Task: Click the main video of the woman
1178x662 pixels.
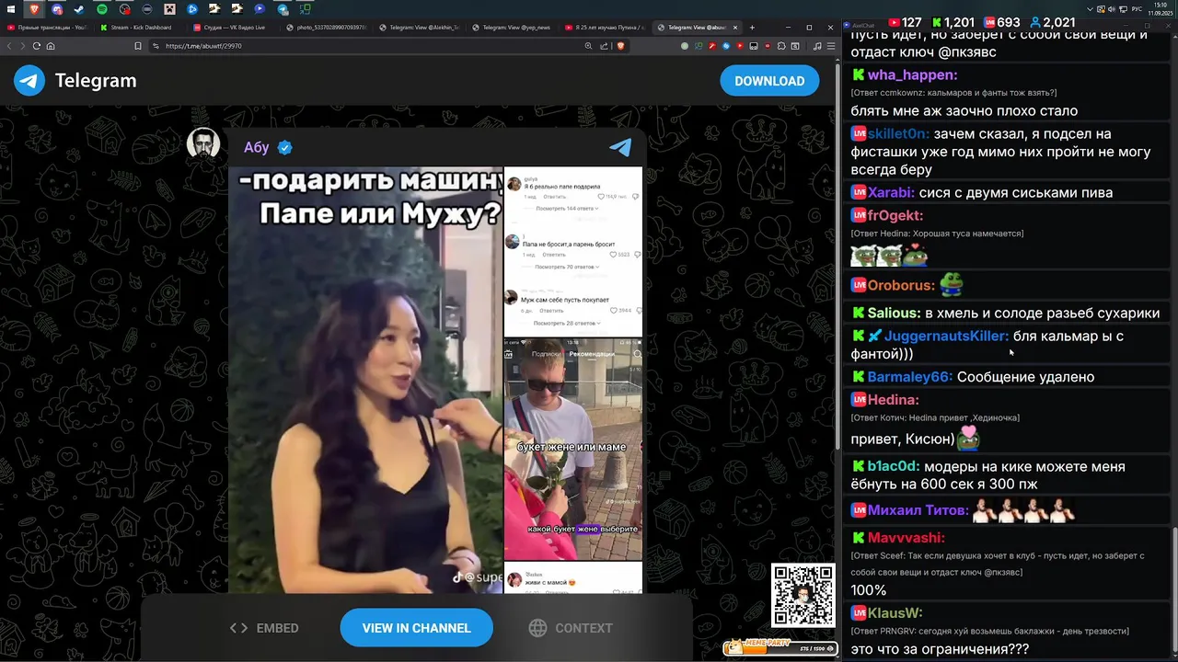Action: click(365, 379)
